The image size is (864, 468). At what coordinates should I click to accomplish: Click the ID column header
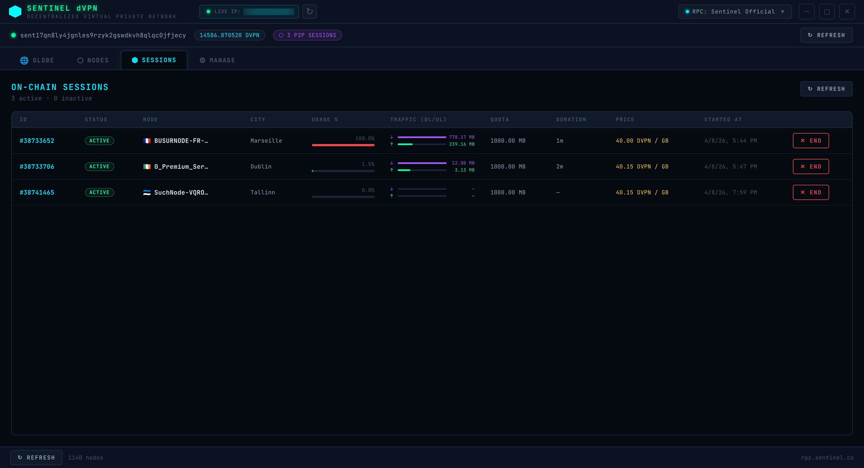[x=23, y=120]
